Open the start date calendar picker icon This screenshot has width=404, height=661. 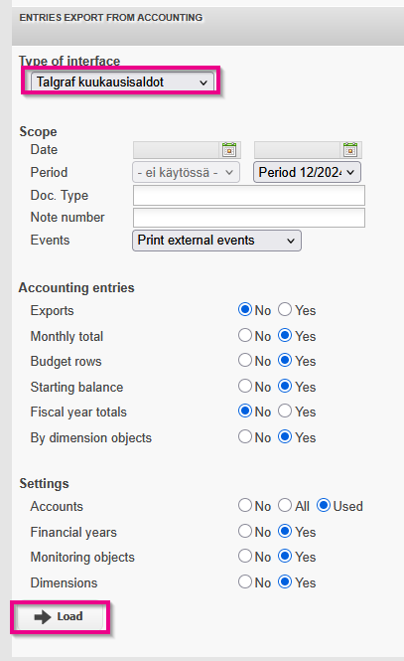pyautogui.click(x=229, y=150)
